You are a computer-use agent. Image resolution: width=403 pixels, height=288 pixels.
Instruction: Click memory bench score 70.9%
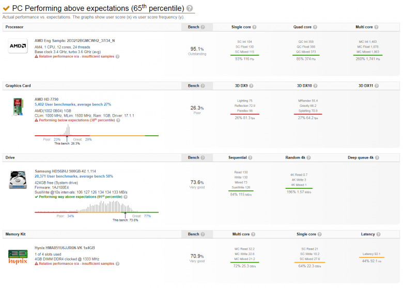click(197, 256)
